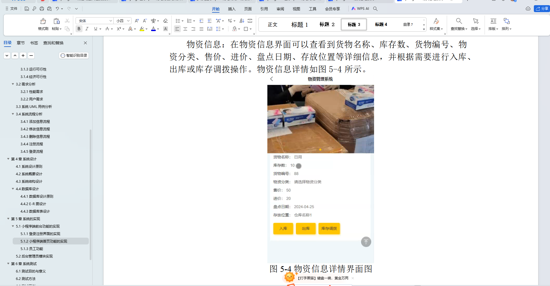Click the 分享 share button
Image resolution: width=550 pixels, height=286 pixels.
[542, 9]
